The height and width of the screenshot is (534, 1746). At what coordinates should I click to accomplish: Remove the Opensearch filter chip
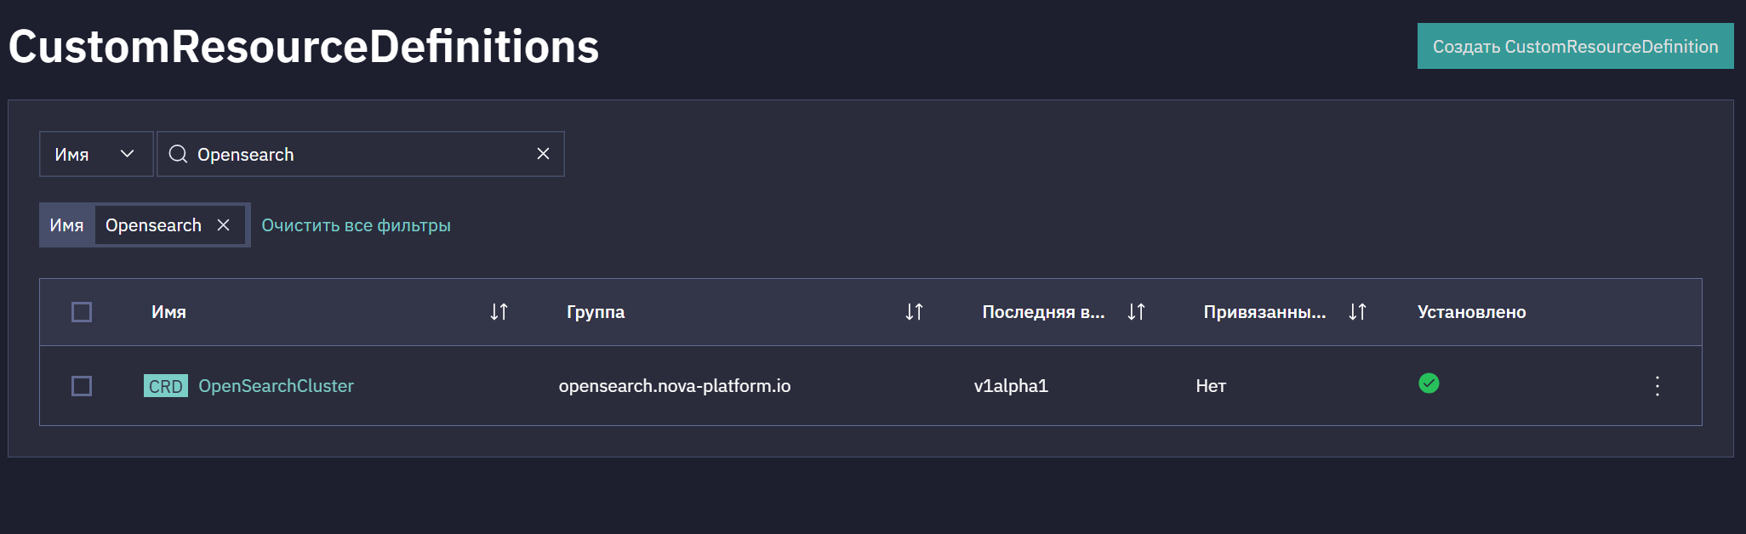223,225
